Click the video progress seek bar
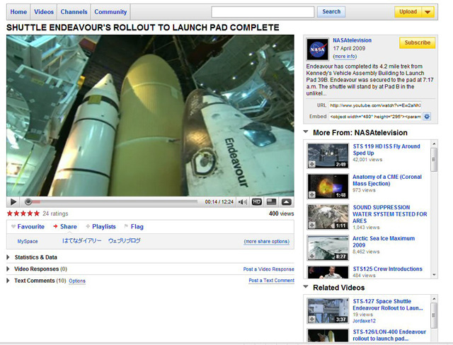The width and height of the screenshot is (453, 345). pos(112,202)
